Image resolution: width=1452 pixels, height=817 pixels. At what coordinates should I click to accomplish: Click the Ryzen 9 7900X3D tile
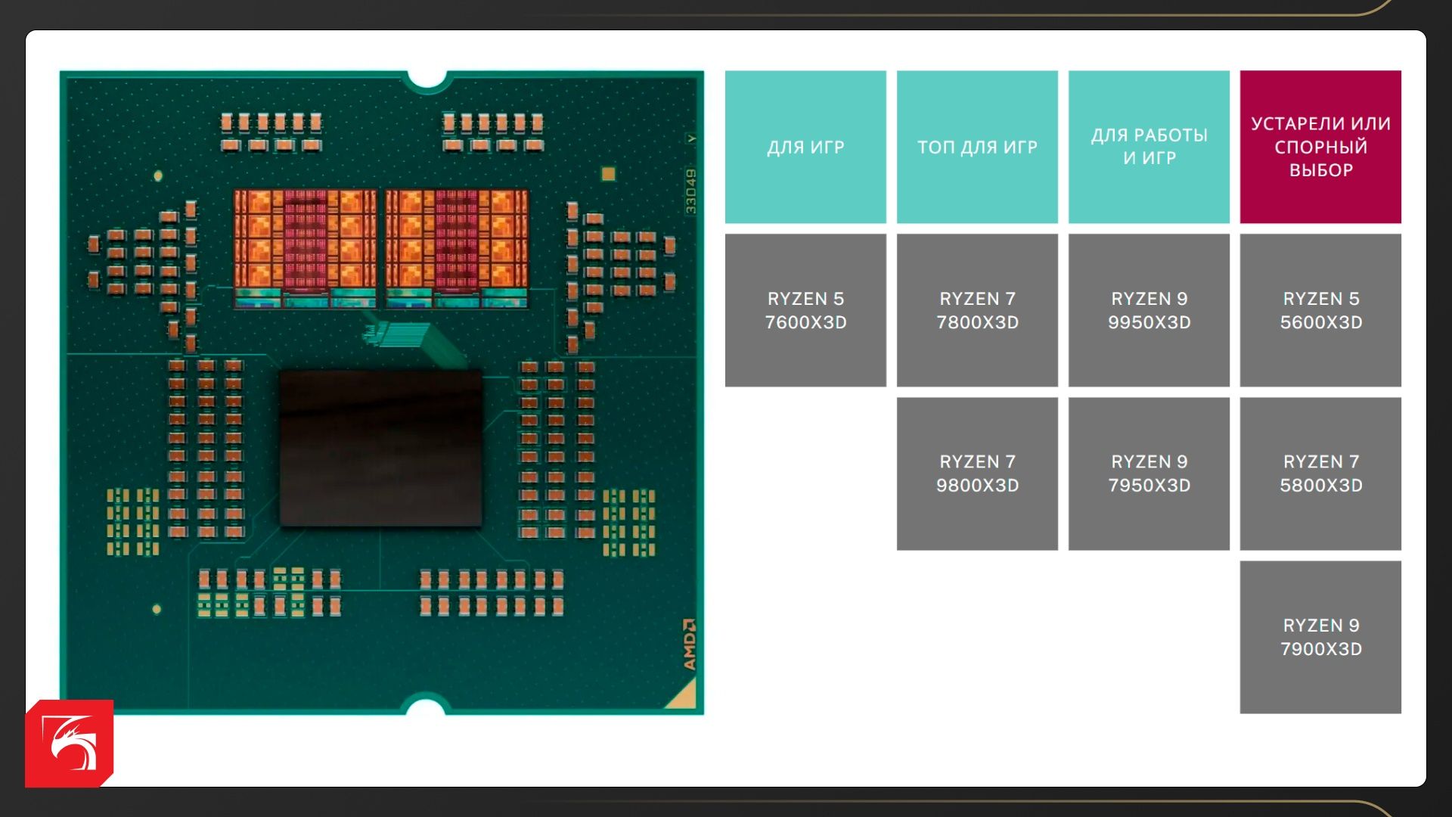coord(1320,637)
